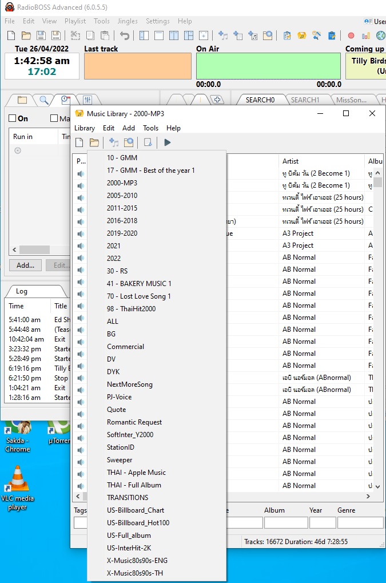Click the scheduler horizontal scrollbar thumb
This screenshot has height=583, width=386.
pos(34,249)
